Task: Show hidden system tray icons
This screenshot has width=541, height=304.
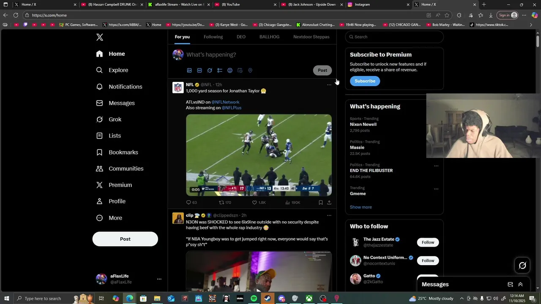Action: tap(462, 299)
